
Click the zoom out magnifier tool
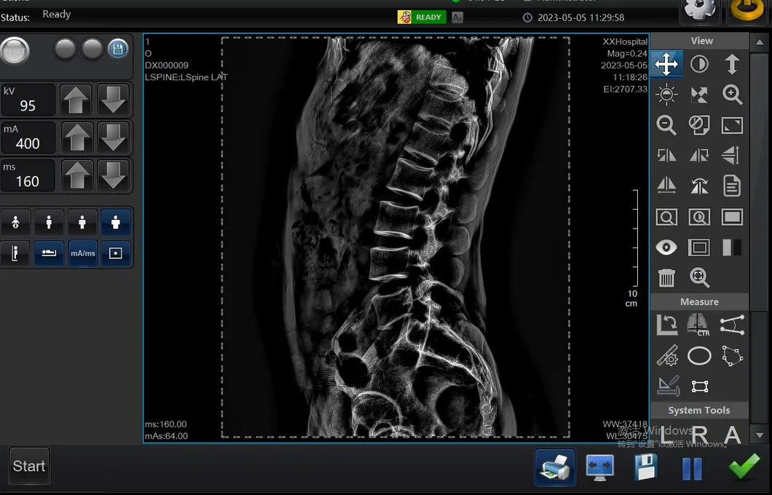pos(666,124)
